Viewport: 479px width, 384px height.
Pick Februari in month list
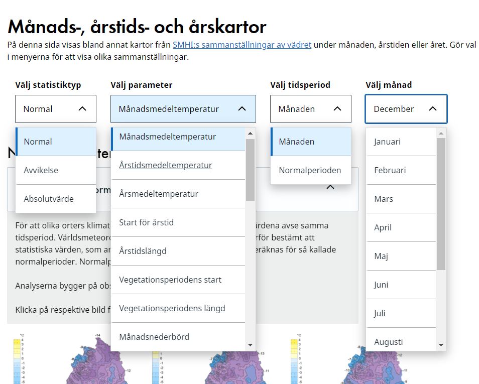(390, 170)
